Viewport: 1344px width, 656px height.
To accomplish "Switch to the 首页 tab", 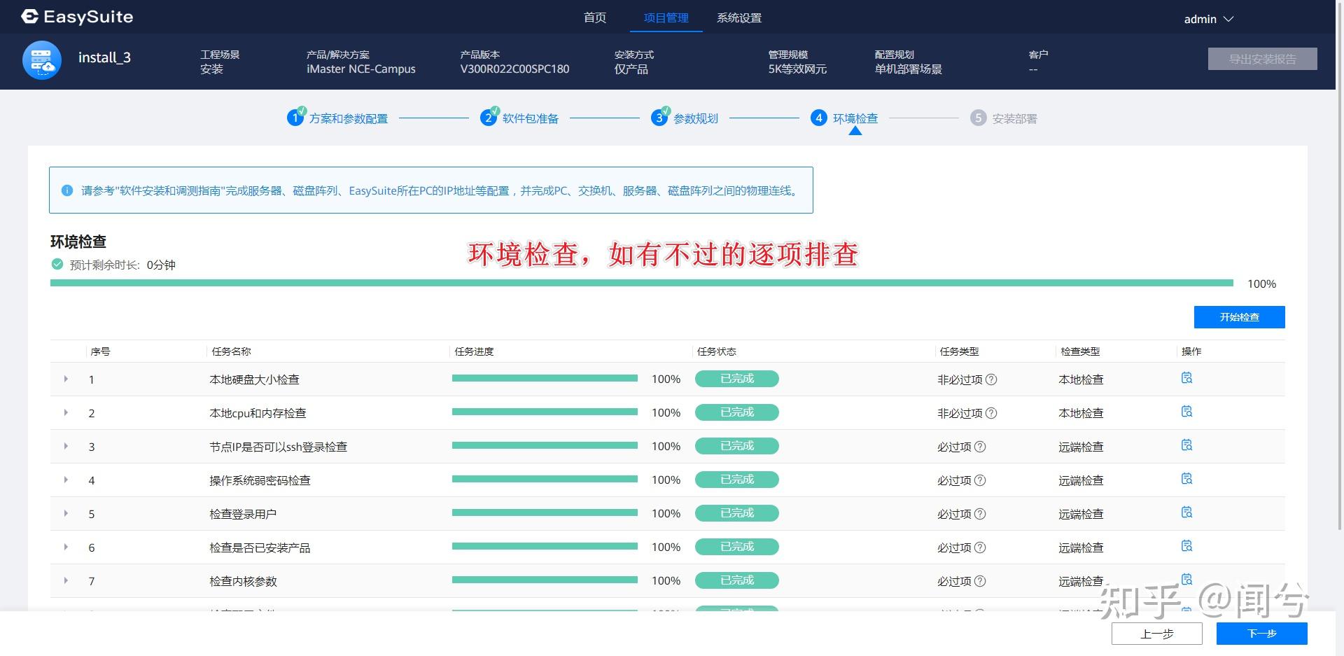I will coord(595,18).
